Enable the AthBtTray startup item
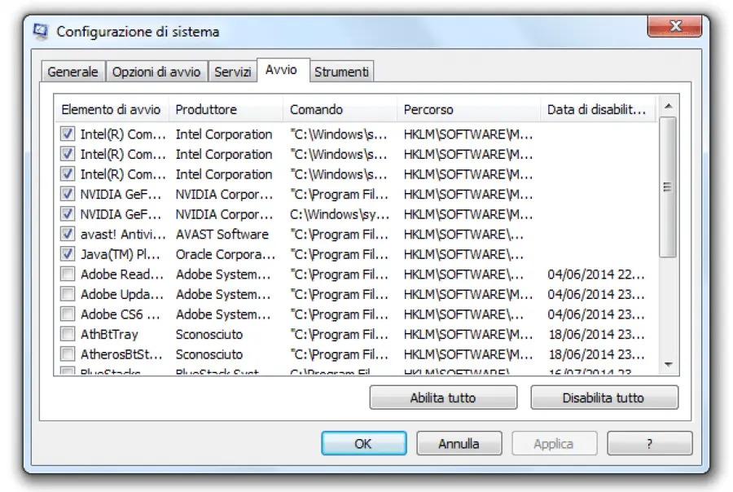 (x=68, y=334)
